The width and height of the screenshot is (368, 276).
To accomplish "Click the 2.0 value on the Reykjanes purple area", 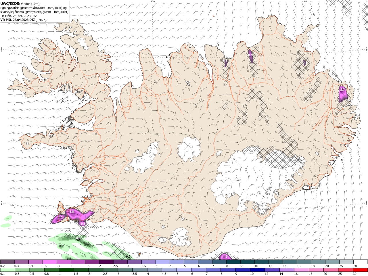I will (x=60, y=218).
